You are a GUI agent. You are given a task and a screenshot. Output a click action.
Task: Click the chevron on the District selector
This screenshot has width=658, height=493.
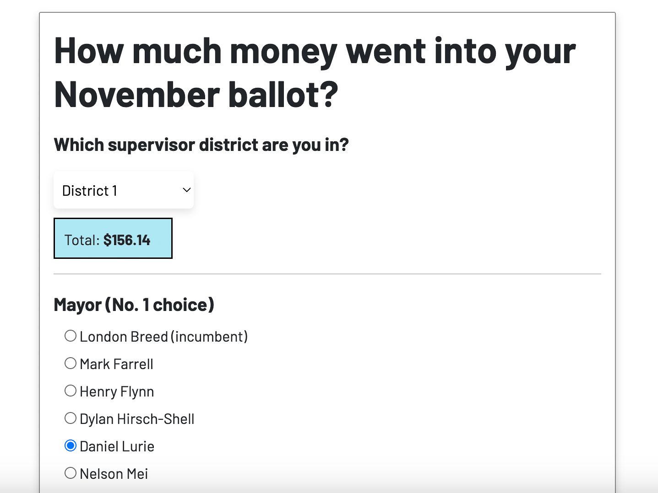[x=186, y=190]
